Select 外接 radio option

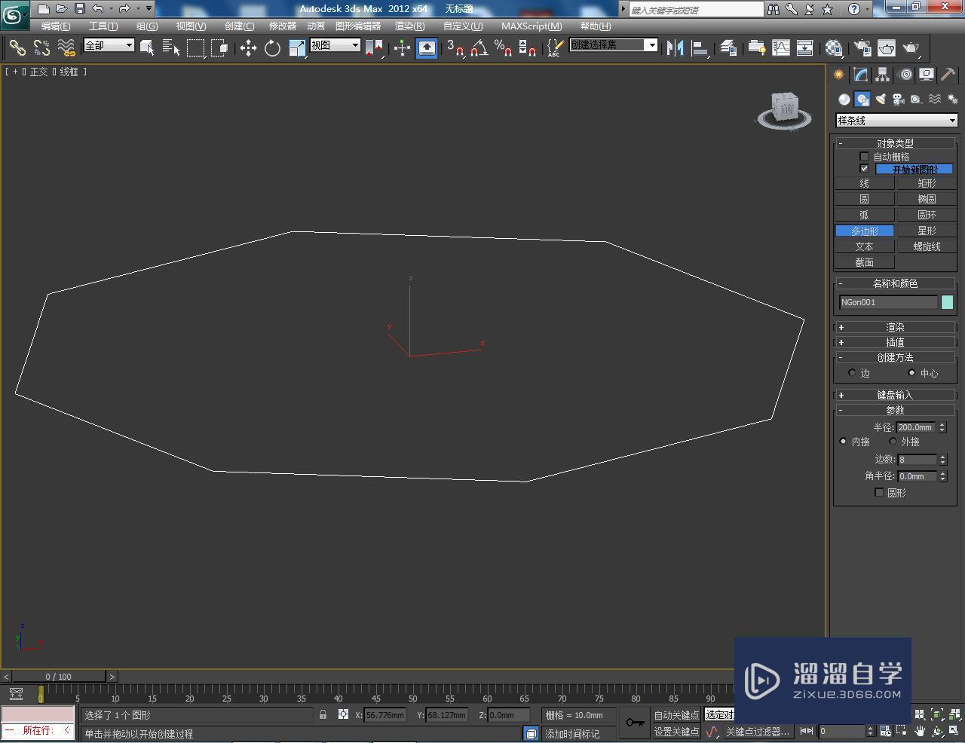pos(893,441)
